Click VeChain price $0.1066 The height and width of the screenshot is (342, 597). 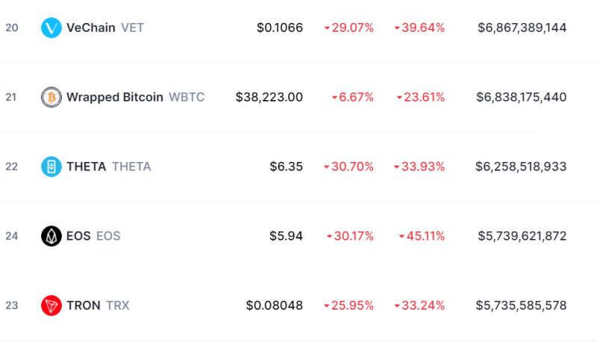coord(280,28)
